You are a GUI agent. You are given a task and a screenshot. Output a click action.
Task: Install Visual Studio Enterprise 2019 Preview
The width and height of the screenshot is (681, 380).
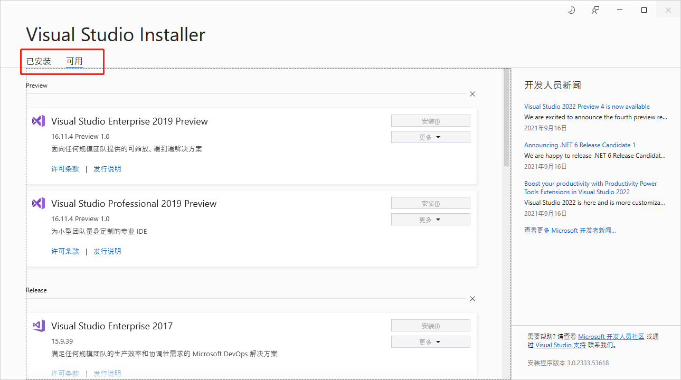(431, 121)
